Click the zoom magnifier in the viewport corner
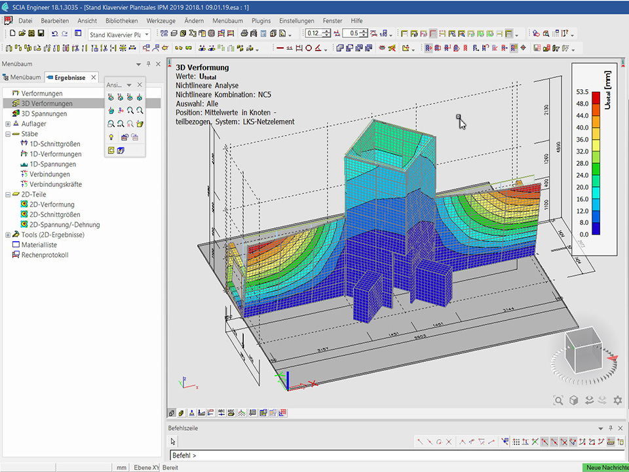Viewport: 629px width, 472px height. [x=558, y=400]
